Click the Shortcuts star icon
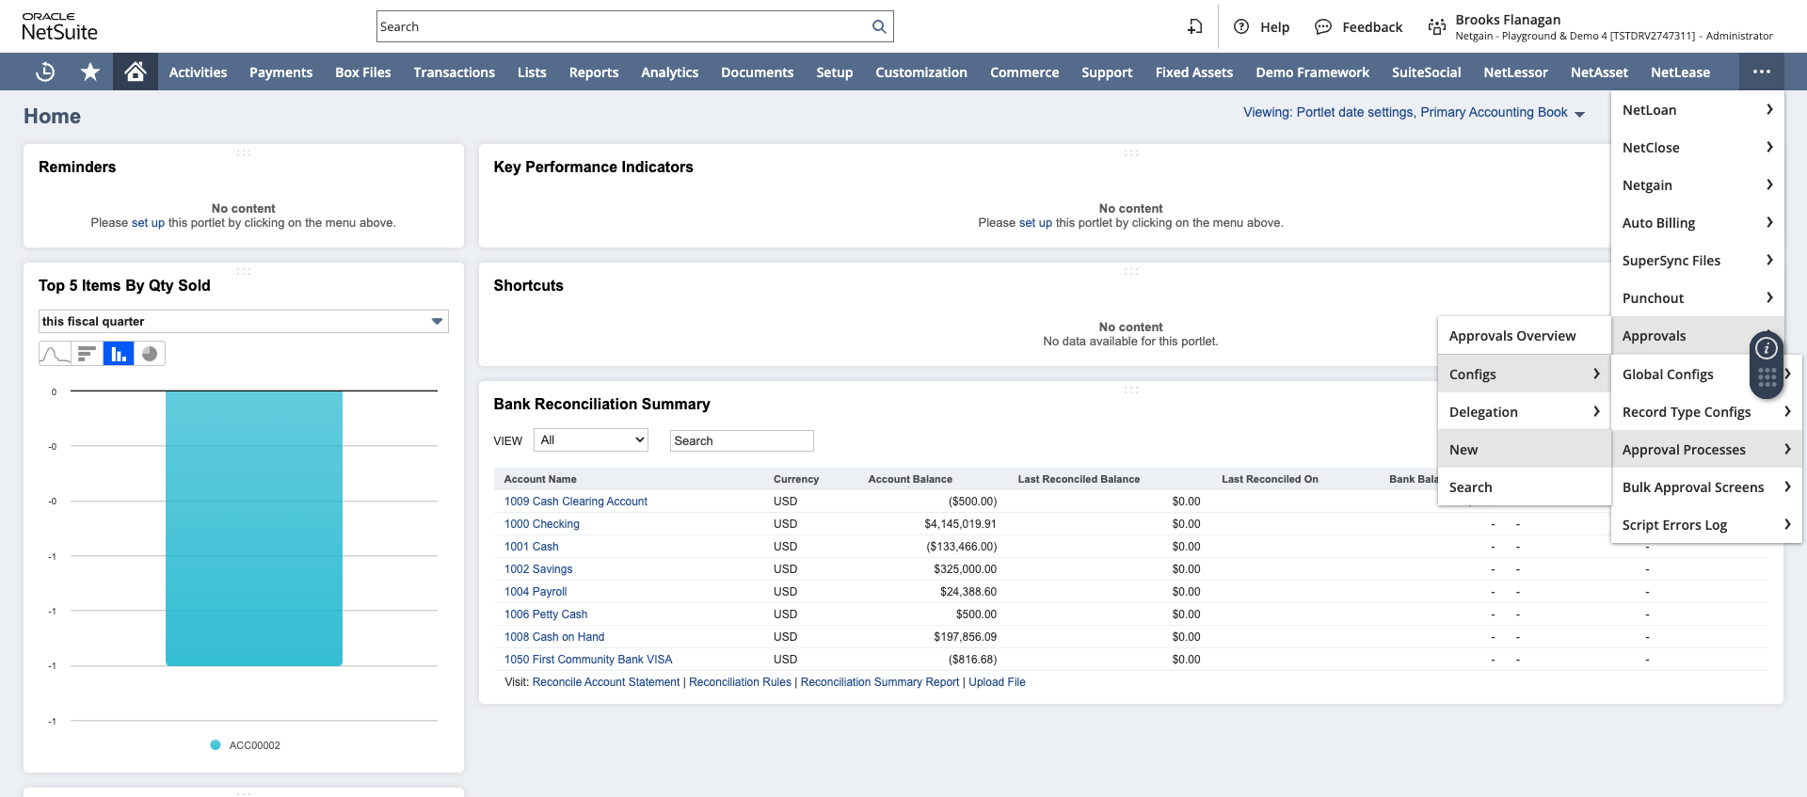The width and height of the screenshot is (1807, 797). point(90,72)
